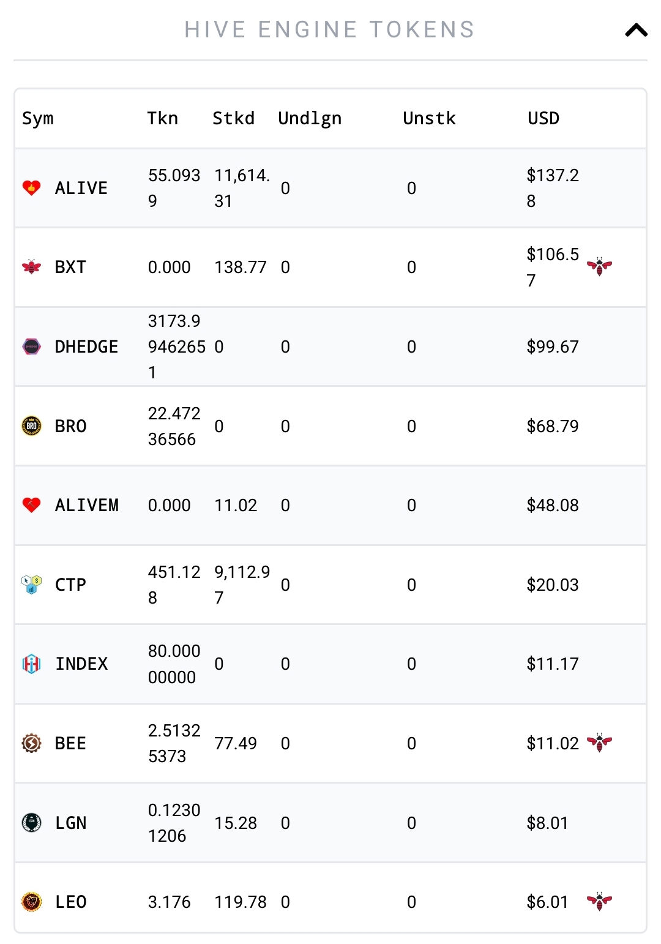Click the LEO token lion icon
The image size is (661, 944).
point(31,902)
